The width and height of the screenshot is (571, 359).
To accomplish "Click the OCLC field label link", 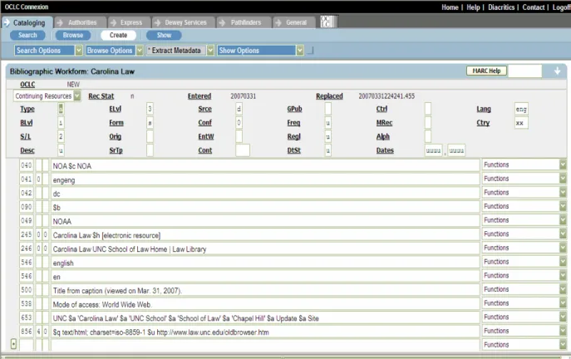I will (x=27, y=85).
